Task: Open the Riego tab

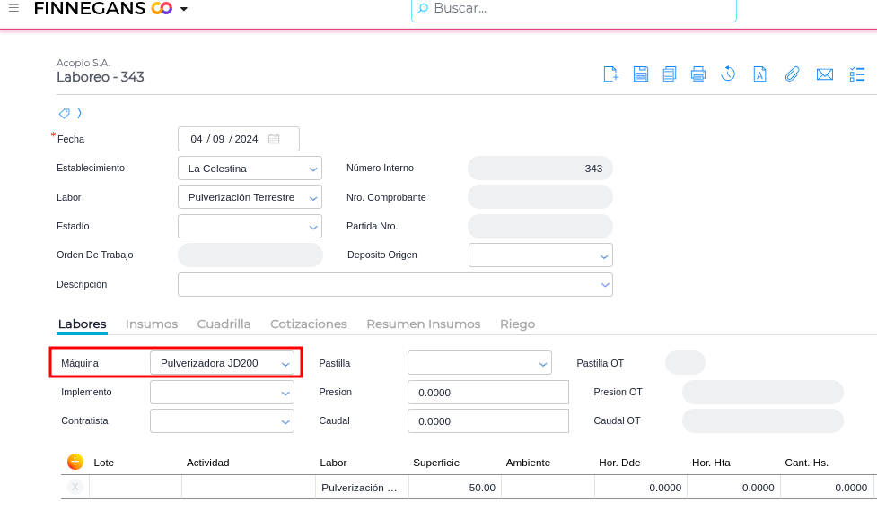Action: (517, 324)
